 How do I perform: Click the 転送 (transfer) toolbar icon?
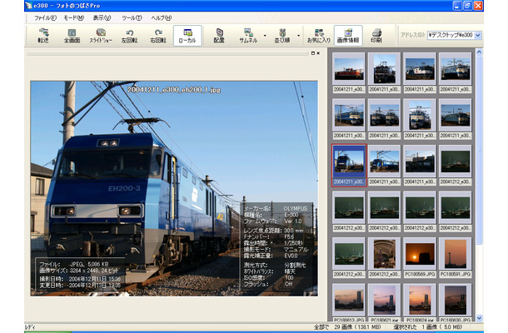coord(43,36)
